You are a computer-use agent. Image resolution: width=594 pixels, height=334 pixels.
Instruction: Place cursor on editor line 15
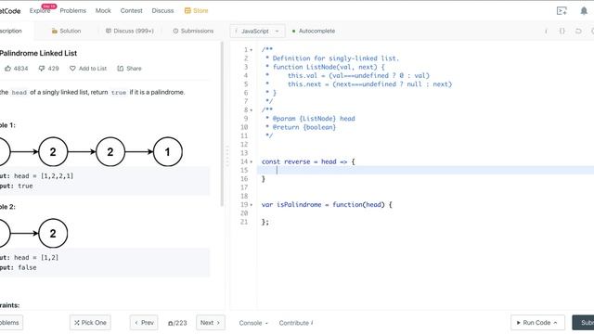click(425, 171)
